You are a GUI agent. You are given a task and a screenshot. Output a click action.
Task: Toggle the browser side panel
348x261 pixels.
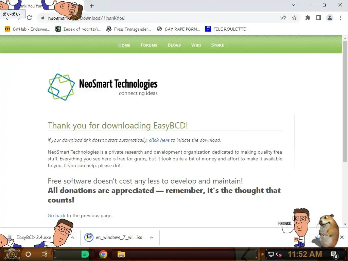[x=319, y=18]
